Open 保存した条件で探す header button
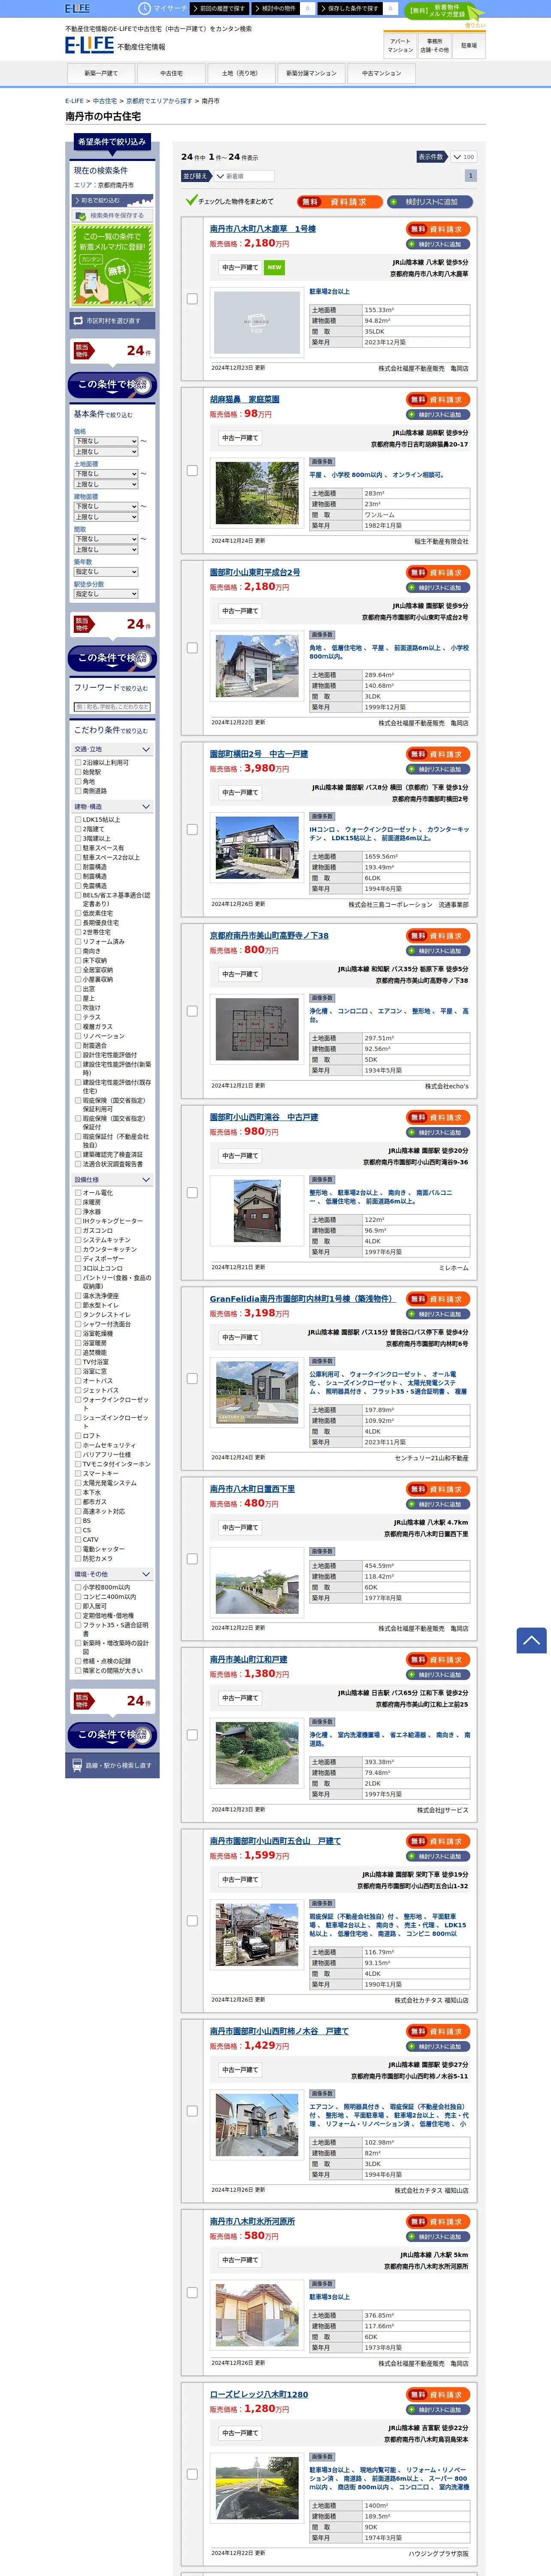The width and height of the screenshot is (551, 2576). coord(351,8)
